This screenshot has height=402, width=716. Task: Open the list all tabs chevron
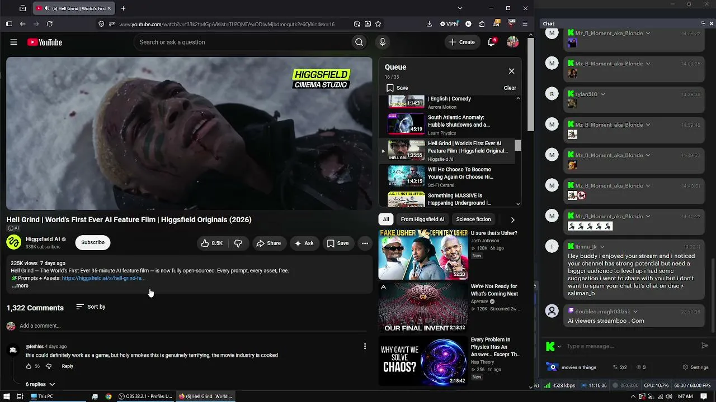coord(460,8)
